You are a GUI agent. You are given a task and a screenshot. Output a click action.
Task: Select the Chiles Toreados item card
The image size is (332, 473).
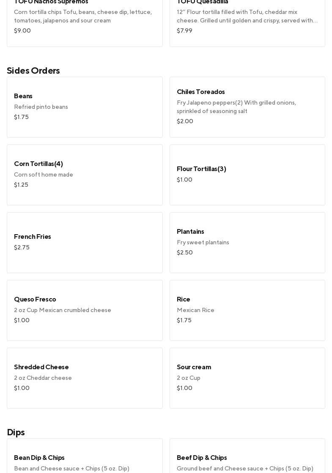tap(247, 107)
